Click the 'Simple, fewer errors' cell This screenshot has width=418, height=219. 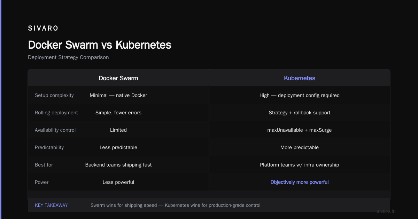[118, 113]
